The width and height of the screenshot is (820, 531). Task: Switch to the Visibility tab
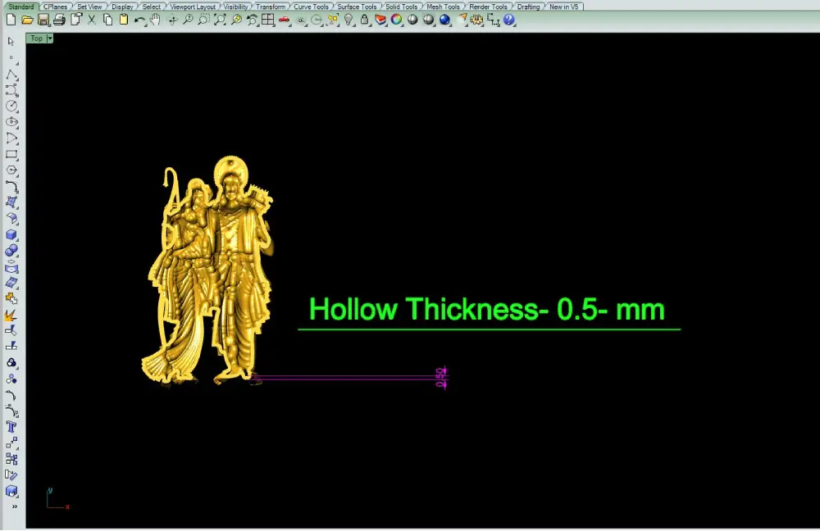pos(236,7)
